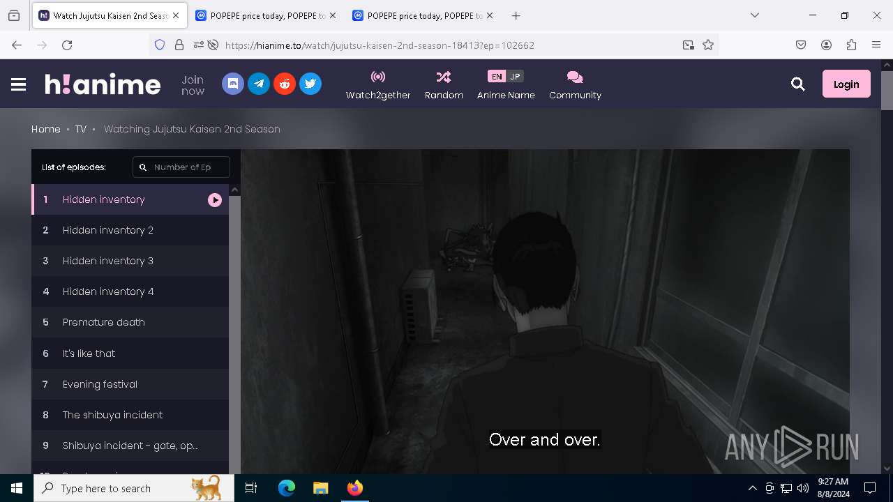The image size is (893, 502).
Task: Open the Discord link icon
Action: 233,84
